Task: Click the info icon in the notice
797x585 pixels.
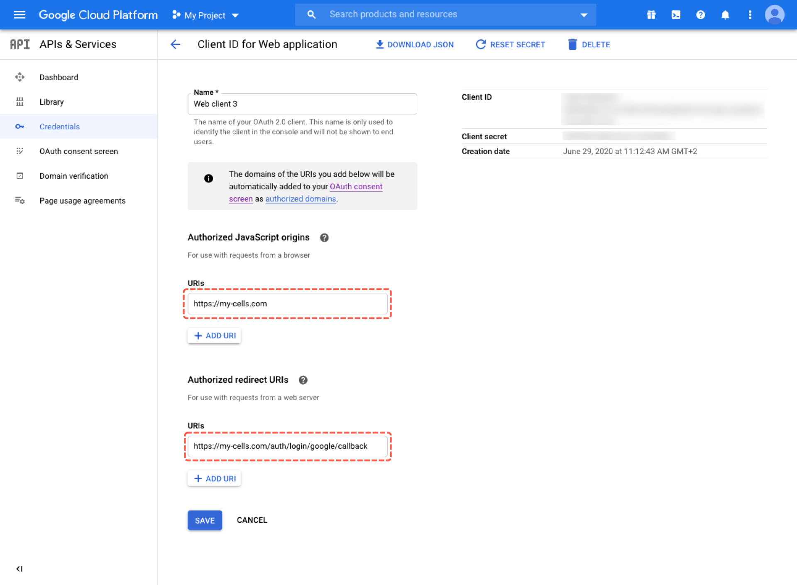Action: point(208,178)
